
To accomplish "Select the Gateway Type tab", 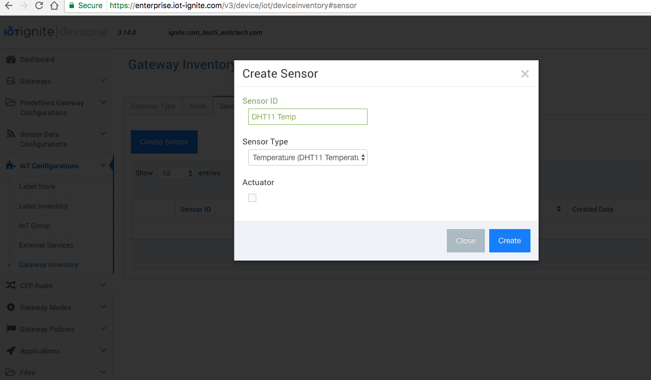I will click(153, 106).
